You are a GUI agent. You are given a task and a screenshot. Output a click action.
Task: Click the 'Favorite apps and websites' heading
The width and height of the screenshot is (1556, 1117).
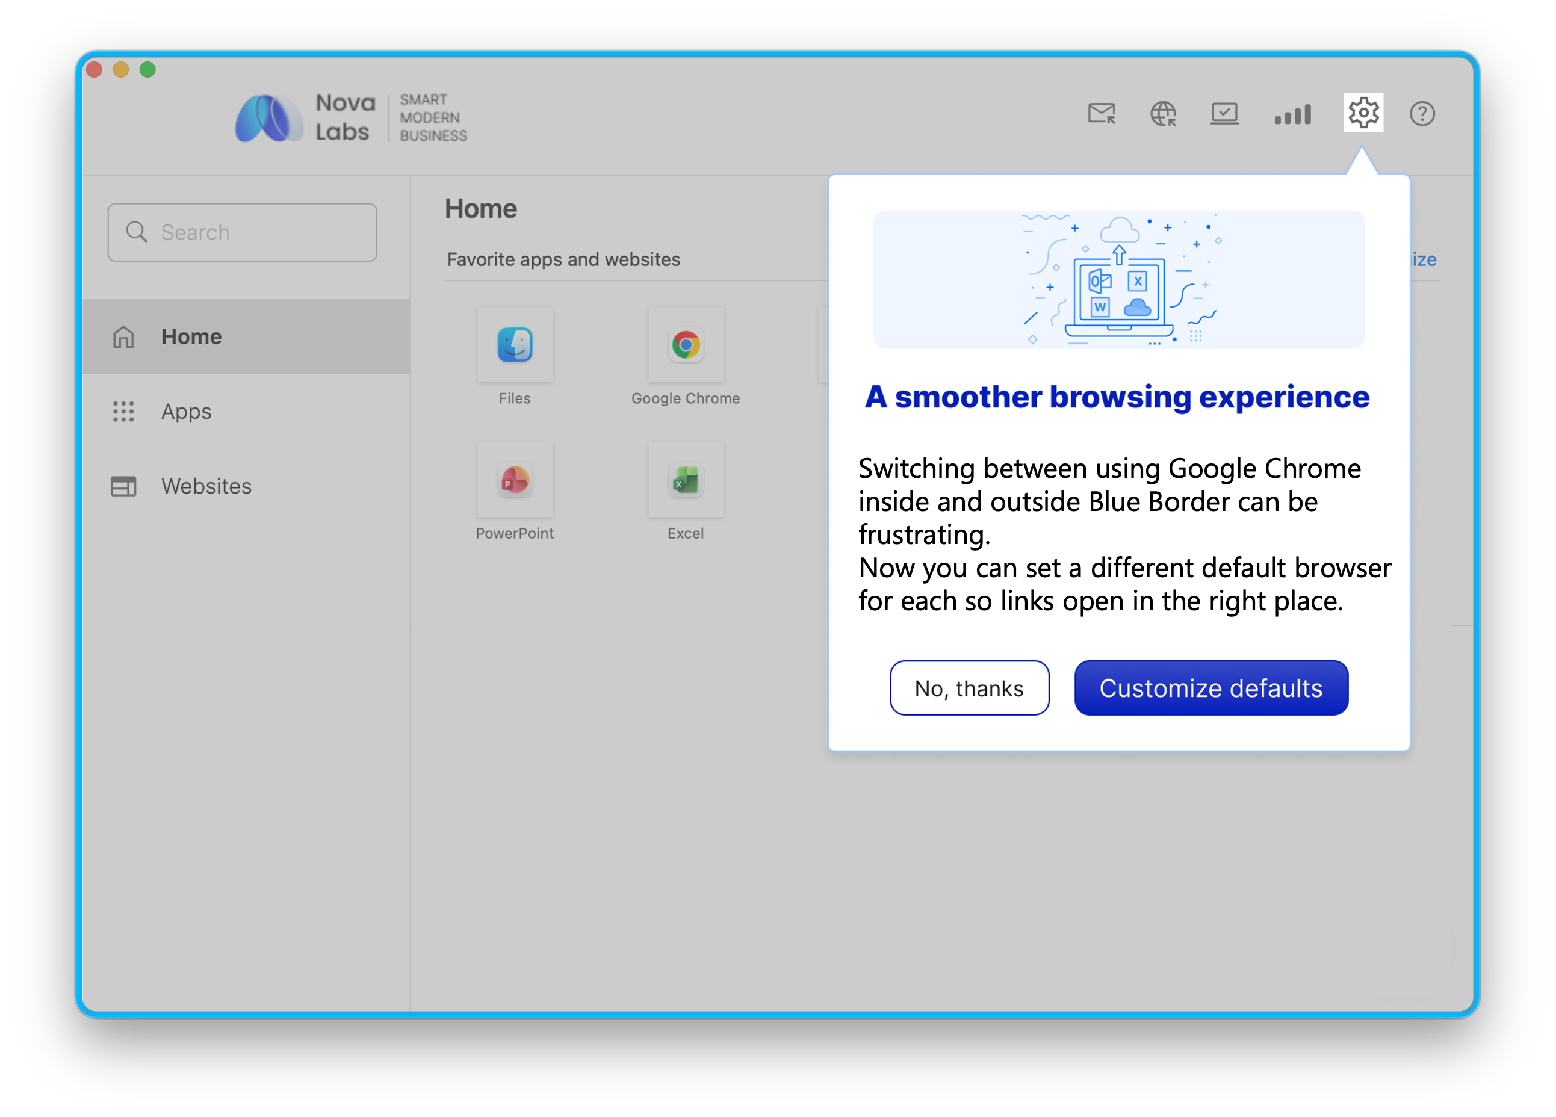563,259
